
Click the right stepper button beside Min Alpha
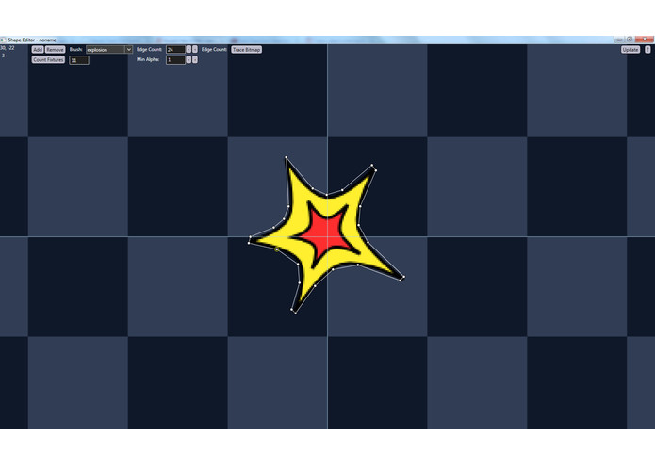tap(195, 60)
